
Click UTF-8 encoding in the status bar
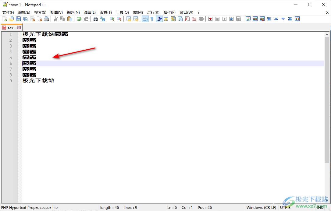pyautogui.click(x=285, y=208)
